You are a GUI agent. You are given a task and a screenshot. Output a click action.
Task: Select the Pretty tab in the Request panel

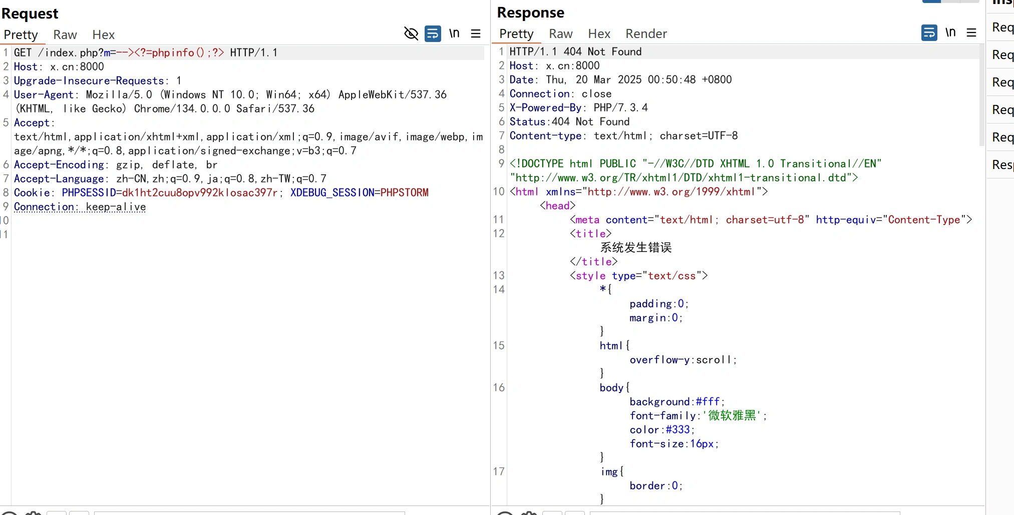pyautogui.click(x=21, y=34)
